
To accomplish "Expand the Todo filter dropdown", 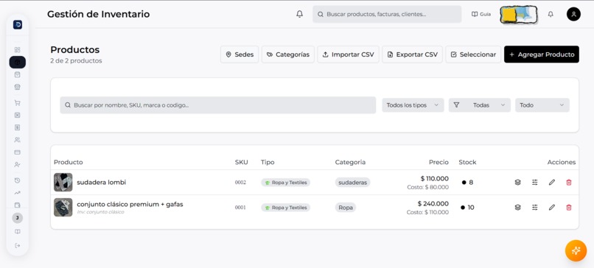I will [542, 105].
